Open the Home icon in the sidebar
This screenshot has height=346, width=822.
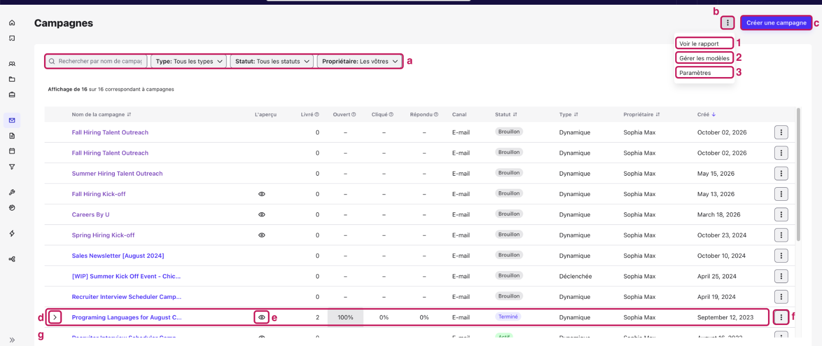(12, 23)
